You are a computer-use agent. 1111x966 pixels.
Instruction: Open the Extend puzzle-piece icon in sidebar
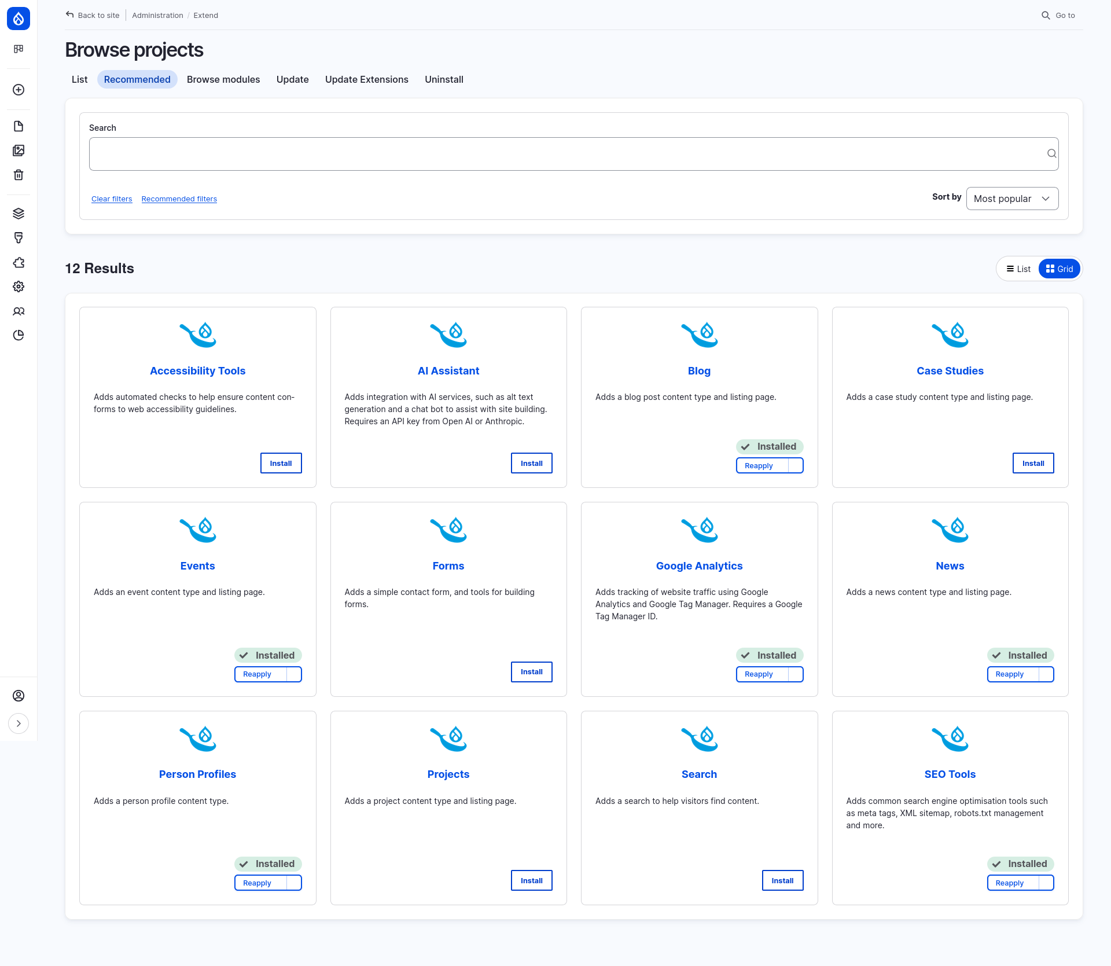(x=19, y=262)
